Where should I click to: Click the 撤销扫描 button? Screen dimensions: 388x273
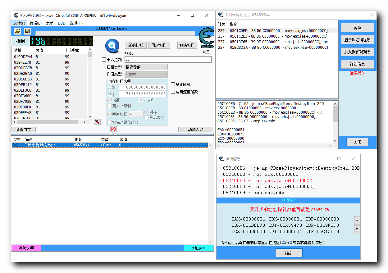coord(187,45)
